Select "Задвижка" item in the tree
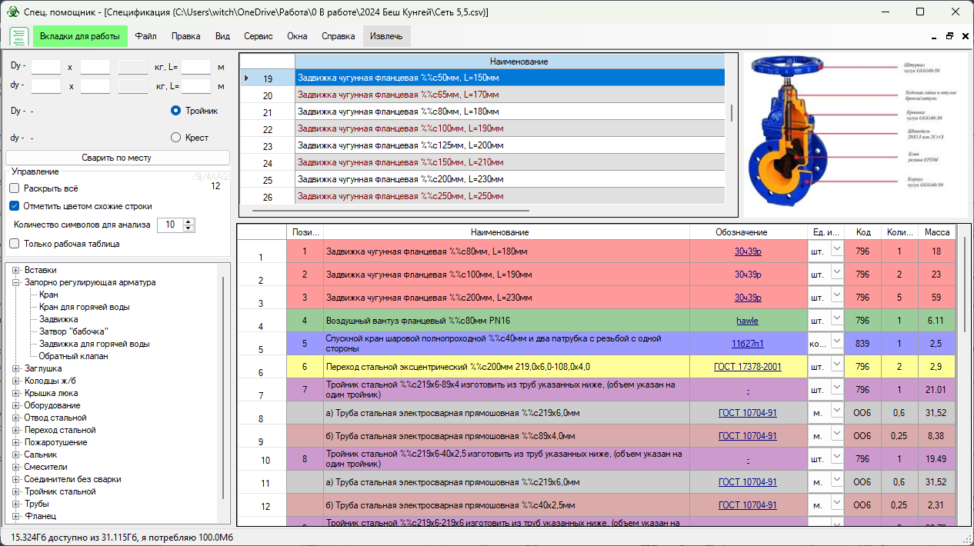 [58, 319]
